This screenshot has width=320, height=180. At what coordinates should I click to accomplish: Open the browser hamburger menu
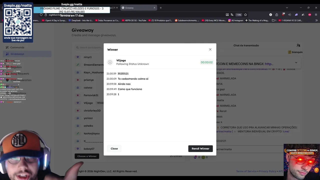[316, 15]
